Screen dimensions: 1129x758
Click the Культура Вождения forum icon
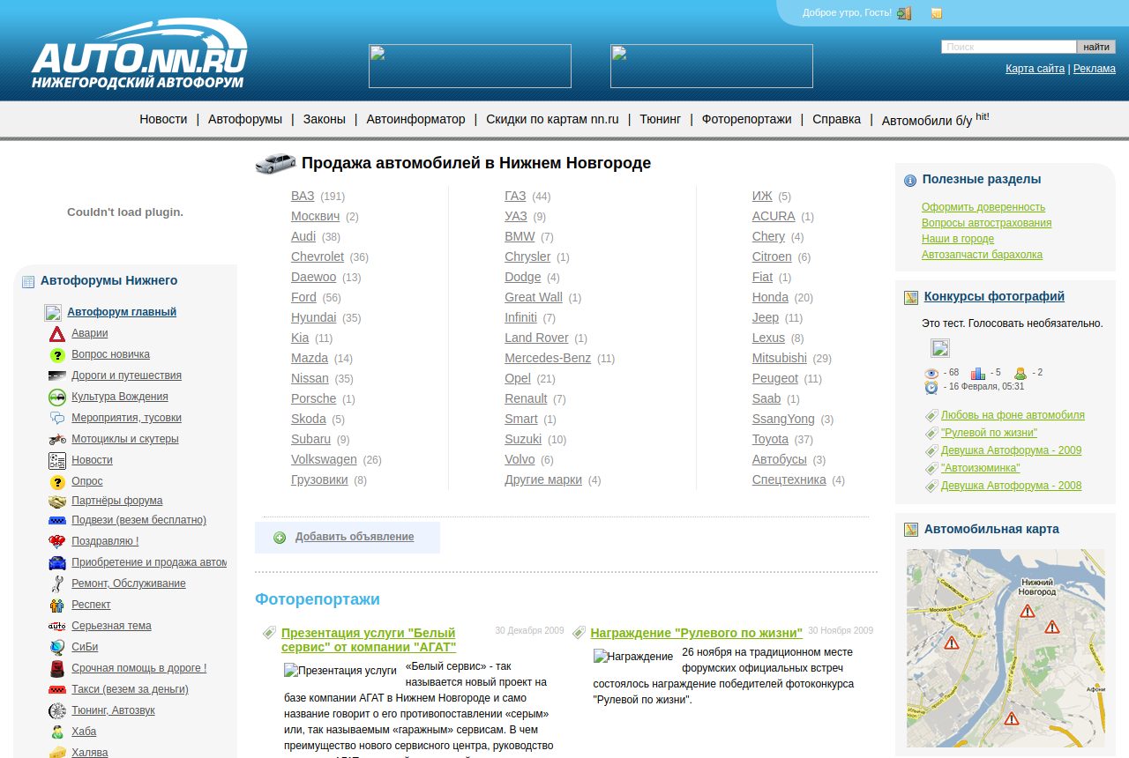point(57,397)
